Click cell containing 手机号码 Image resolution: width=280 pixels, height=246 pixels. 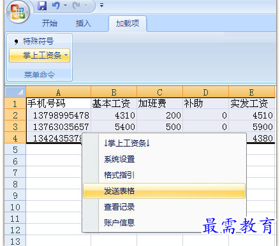[59, 104]
